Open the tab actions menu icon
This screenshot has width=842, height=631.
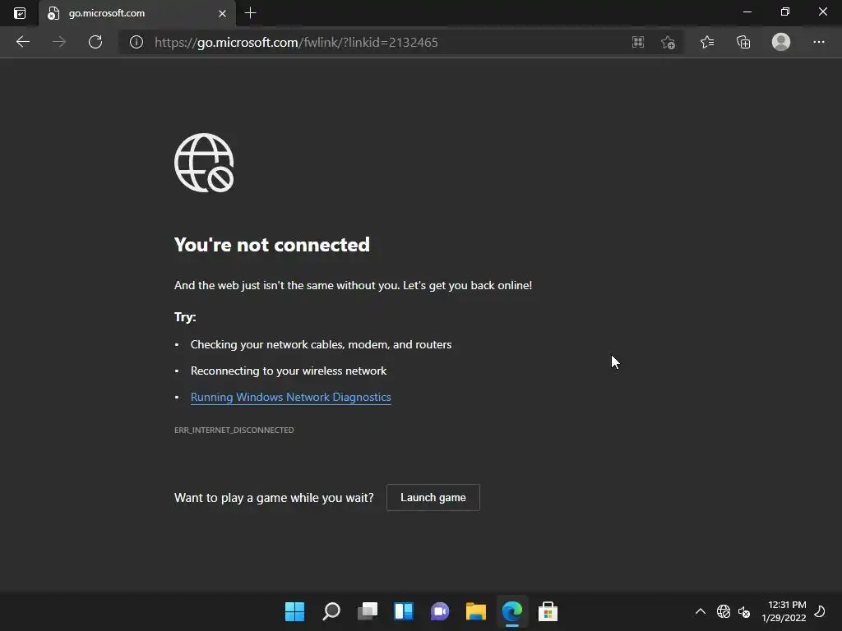point(20,13)
